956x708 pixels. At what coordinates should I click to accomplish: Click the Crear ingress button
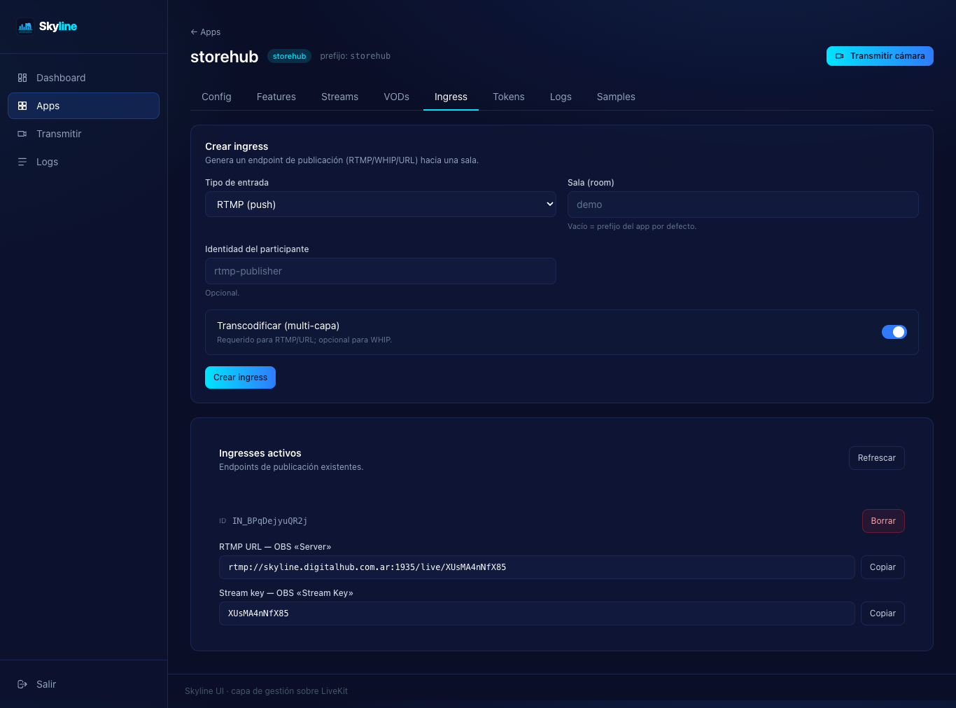coord(240,377)
